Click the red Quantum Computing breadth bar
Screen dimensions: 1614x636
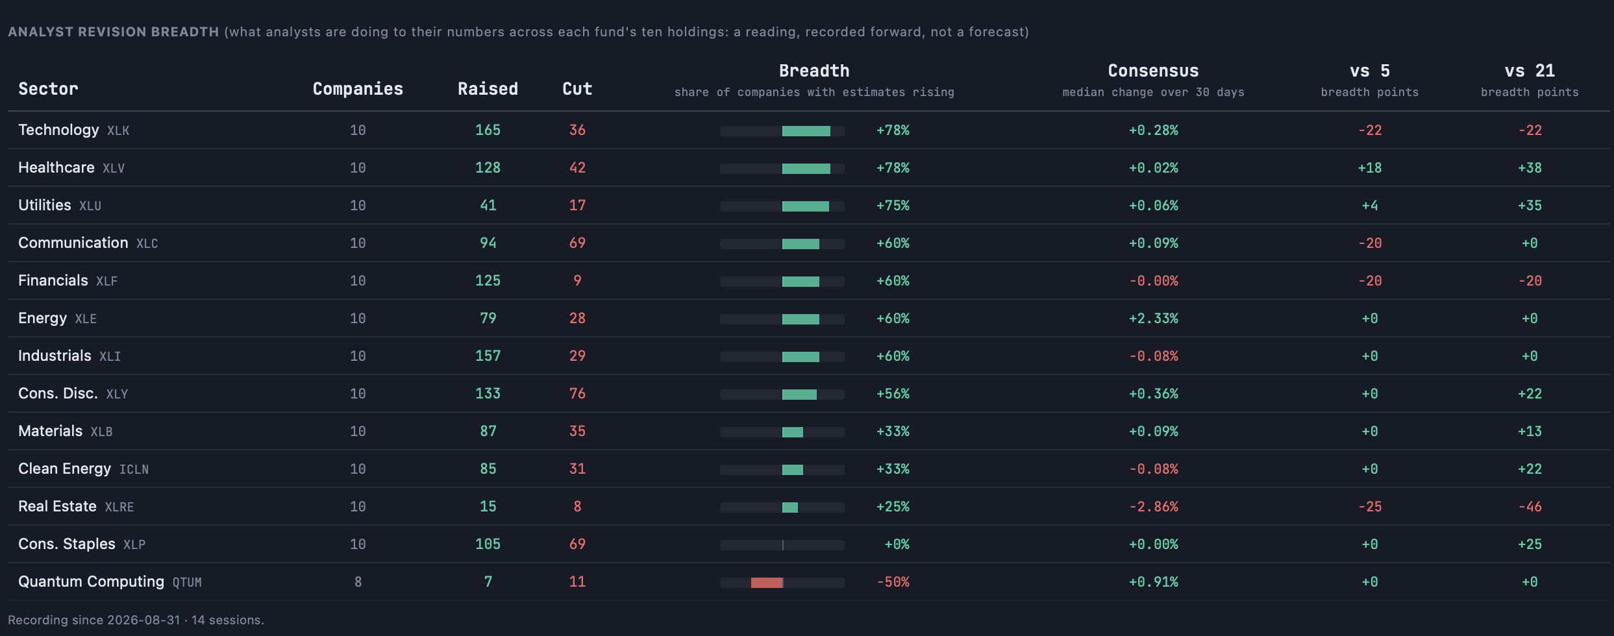pos(767,583)
